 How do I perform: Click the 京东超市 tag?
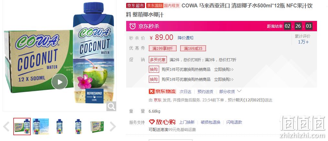(x=136, y=5)
